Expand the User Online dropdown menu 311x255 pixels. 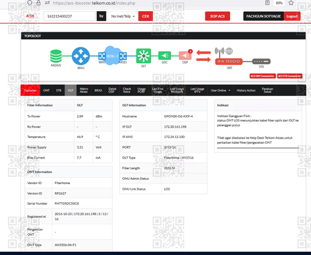click(x=221, y=90)
